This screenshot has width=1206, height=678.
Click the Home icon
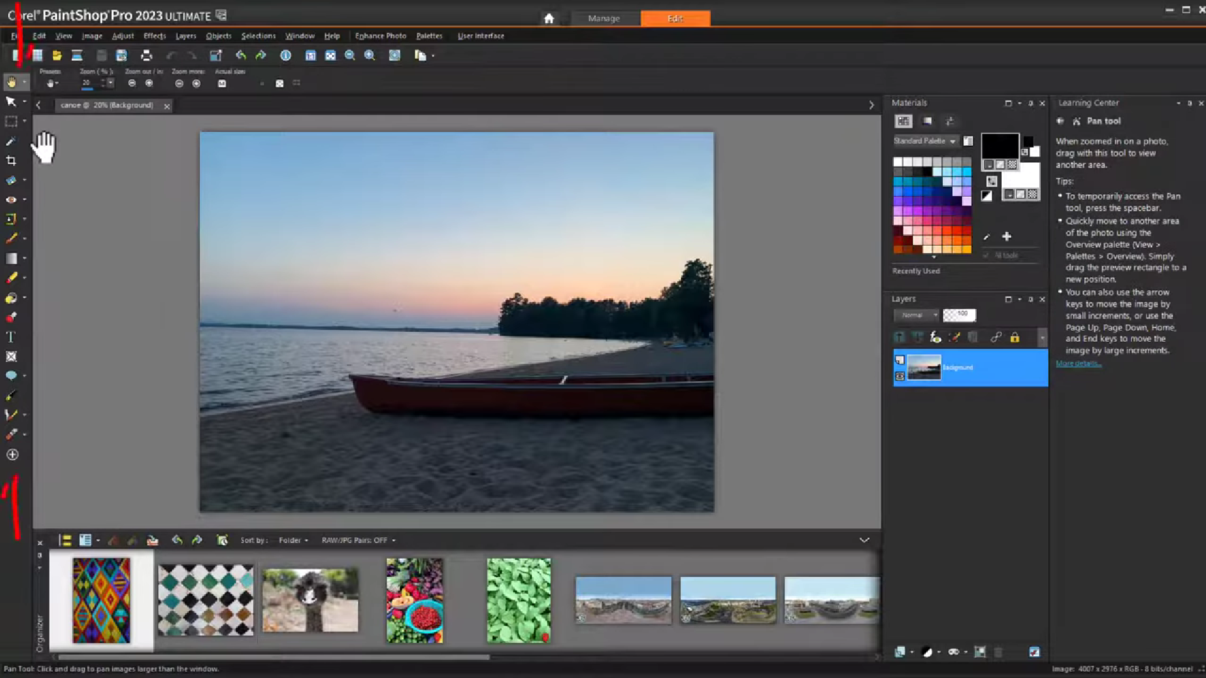[x=549, y=18]
